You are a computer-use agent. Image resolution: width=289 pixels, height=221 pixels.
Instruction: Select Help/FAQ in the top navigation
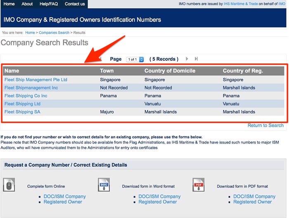point(49,4)
